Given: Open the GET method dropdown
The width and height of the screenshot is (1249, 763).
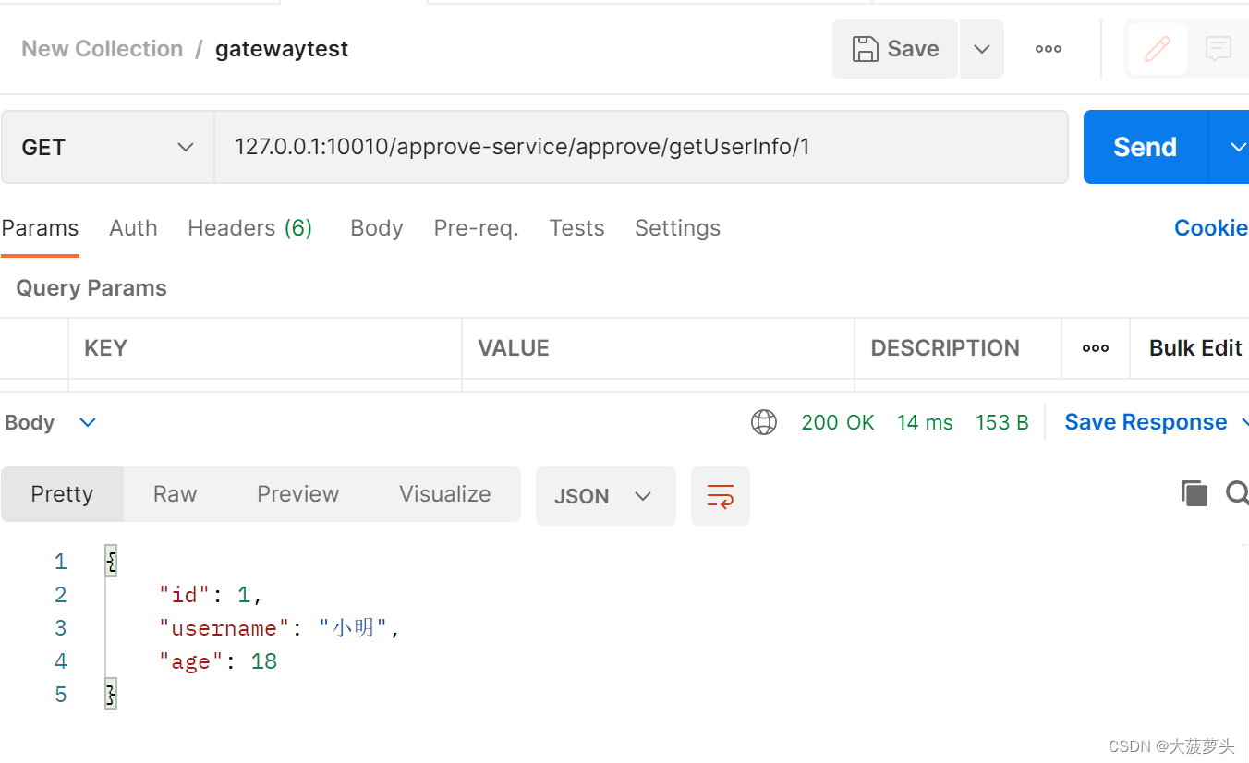Looking at the screenshot, I should click(108, 147).
